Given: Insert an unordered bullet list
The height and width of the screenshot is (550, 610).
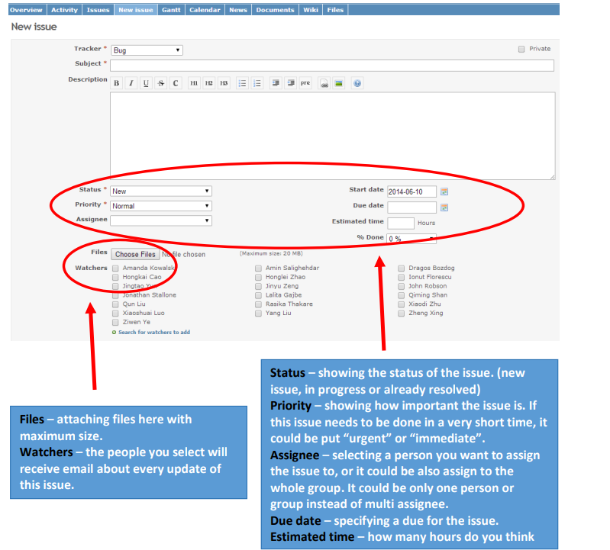Looking at the screenshot, I should pos(242,83).
